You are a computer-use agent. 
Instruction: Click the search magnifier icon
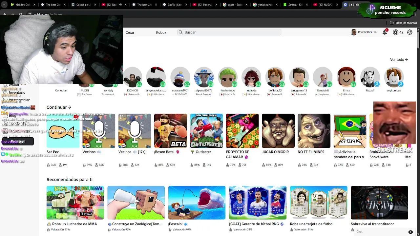[x=180, y=32]
